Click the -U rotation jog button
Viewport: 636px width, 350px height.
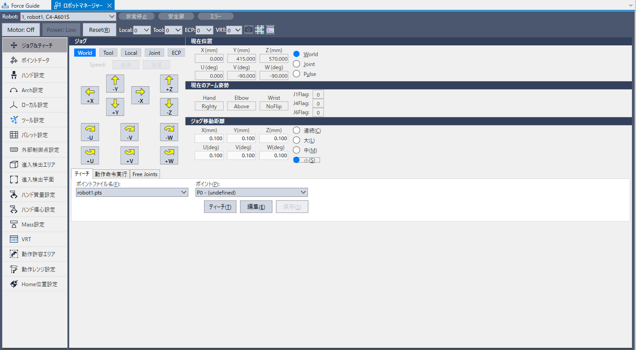[90, 132]
